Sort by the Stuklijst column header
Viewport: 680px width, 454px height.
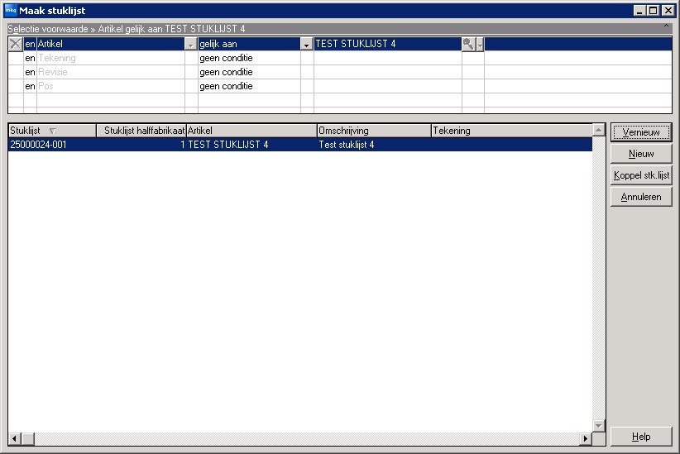[52, 131]
